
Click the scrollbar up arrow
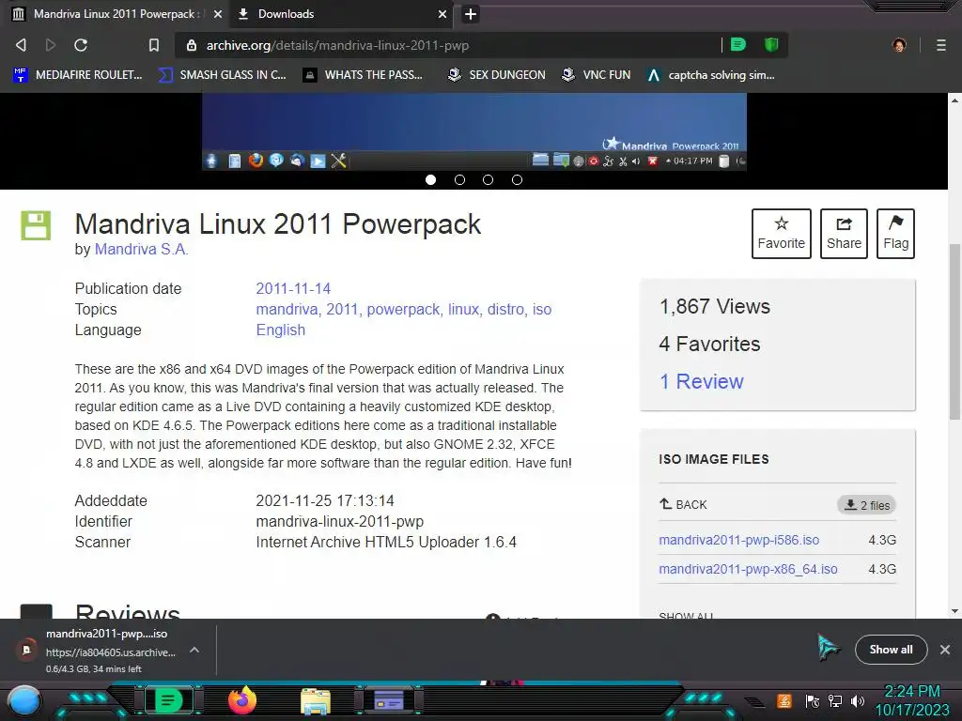tap(954, 100)
